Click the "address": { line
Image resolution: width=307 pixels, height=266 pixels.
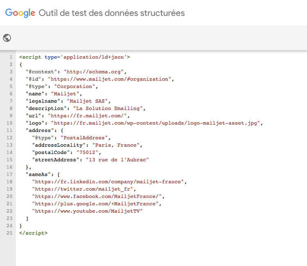(45, 130)
